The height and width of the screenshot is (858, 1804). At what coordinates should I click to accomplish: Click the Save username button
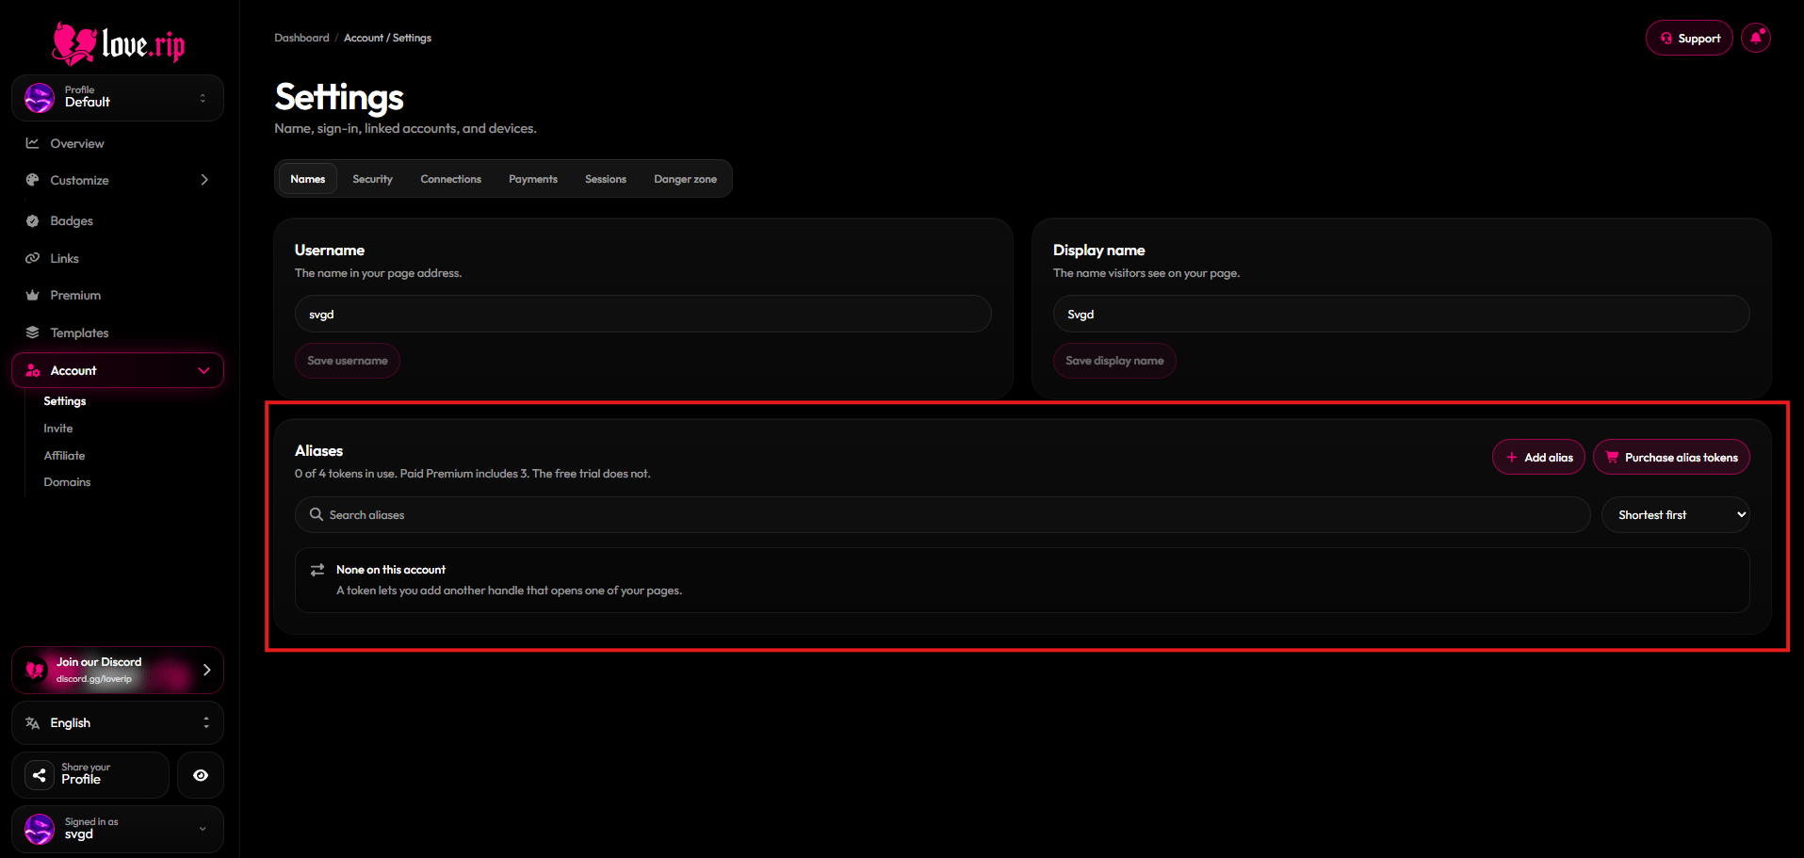[348, 361]
